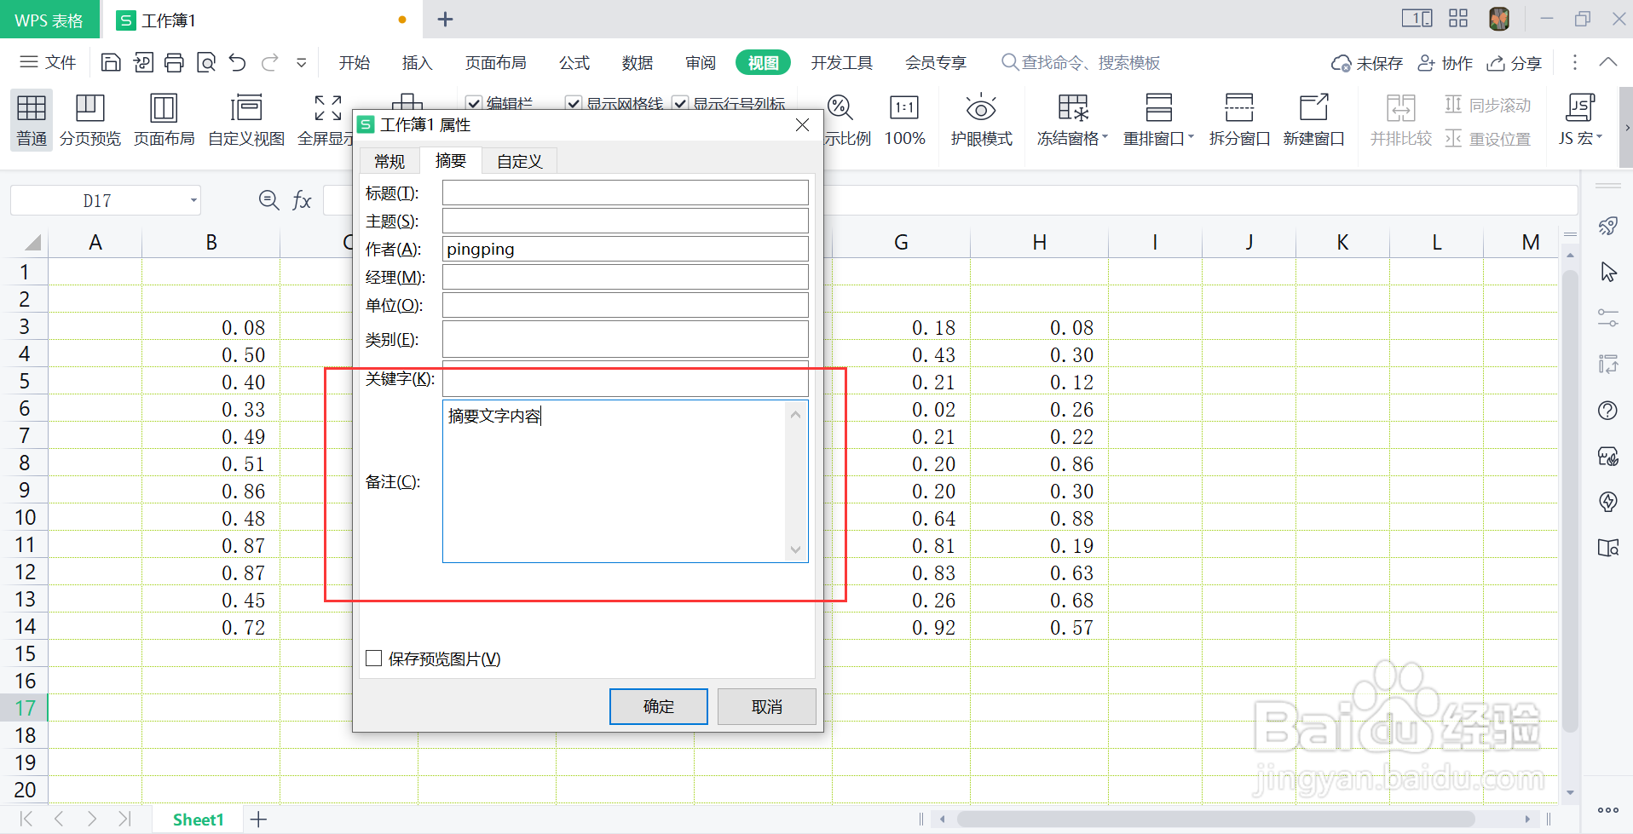Open the 重排窗口 dropdown
The image size is (1633, 834).
[x=1157, y=119]
